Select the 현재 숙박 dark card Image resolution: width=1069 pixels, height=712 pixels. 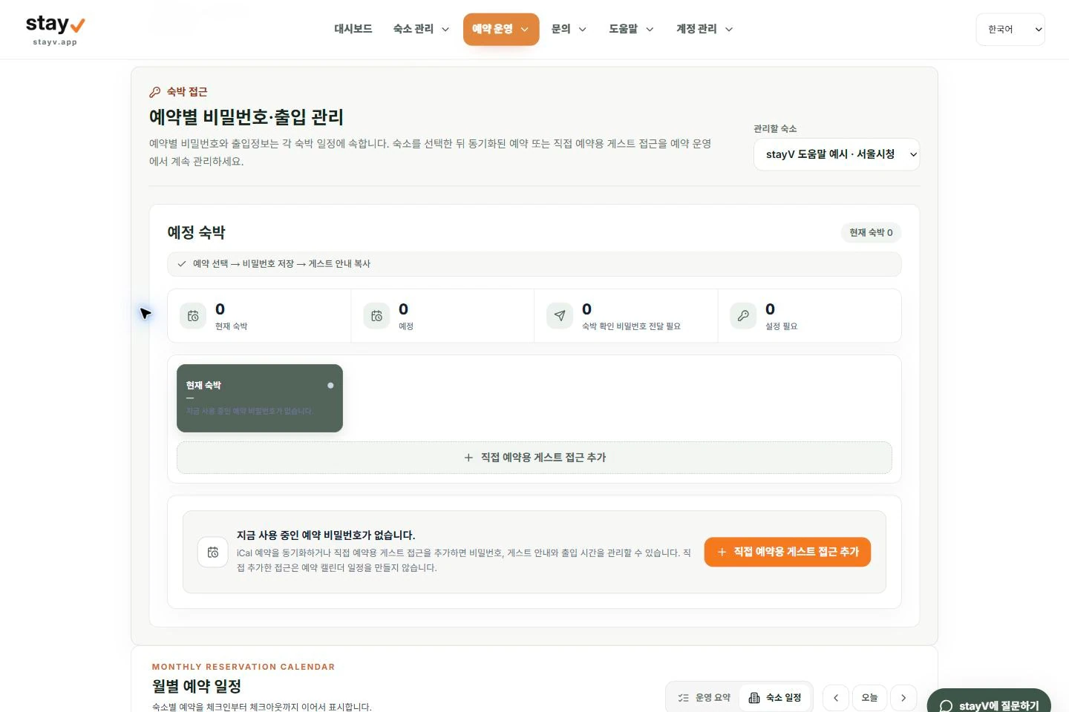coord(260,398)
